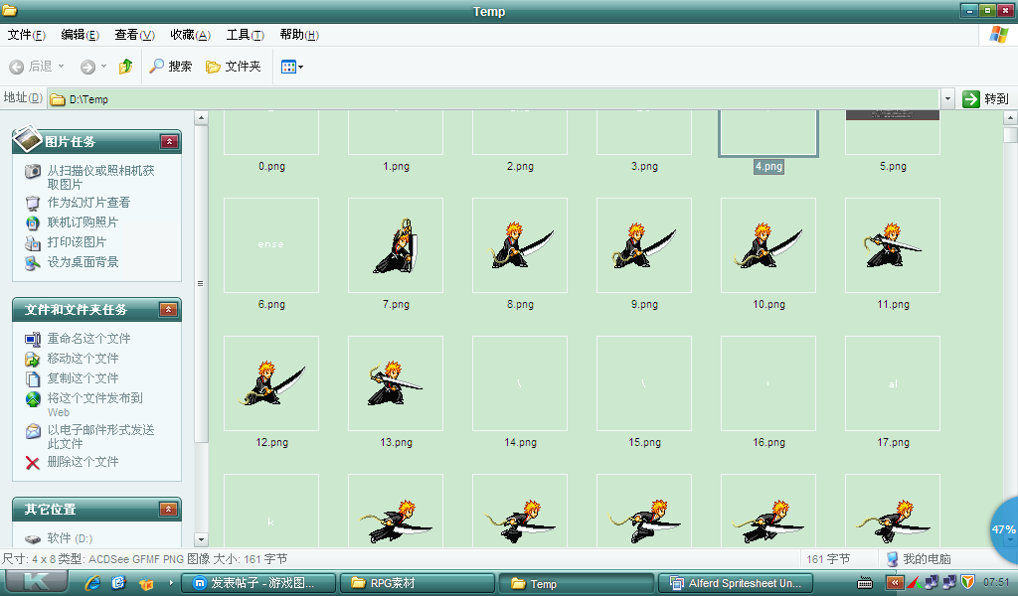Viewport: 1018px width, 596px height.
Task: Click 我的电脑 in the status bar
Action: click(x=919, y=558)
